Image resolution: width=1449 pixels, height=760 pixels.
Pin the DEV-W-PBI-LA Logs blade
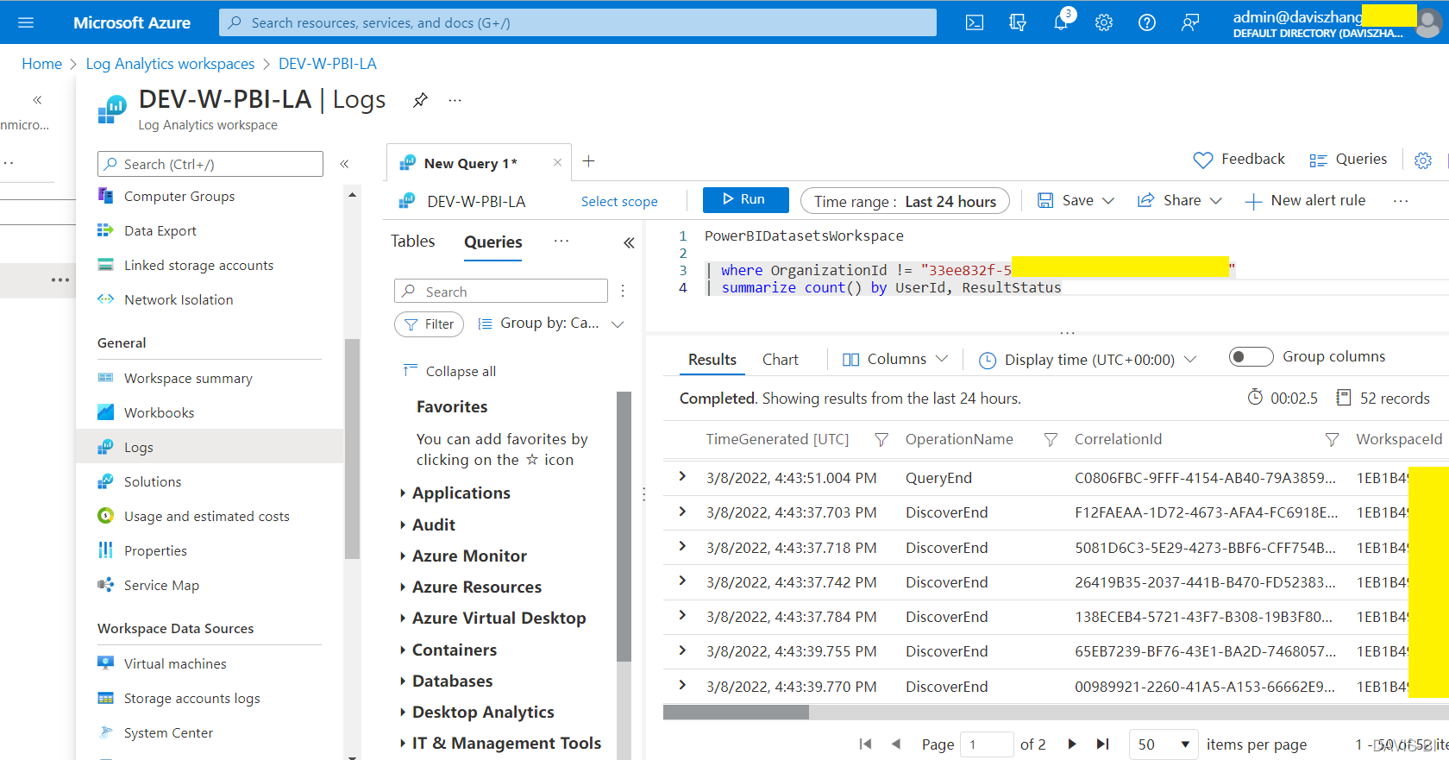420,100
